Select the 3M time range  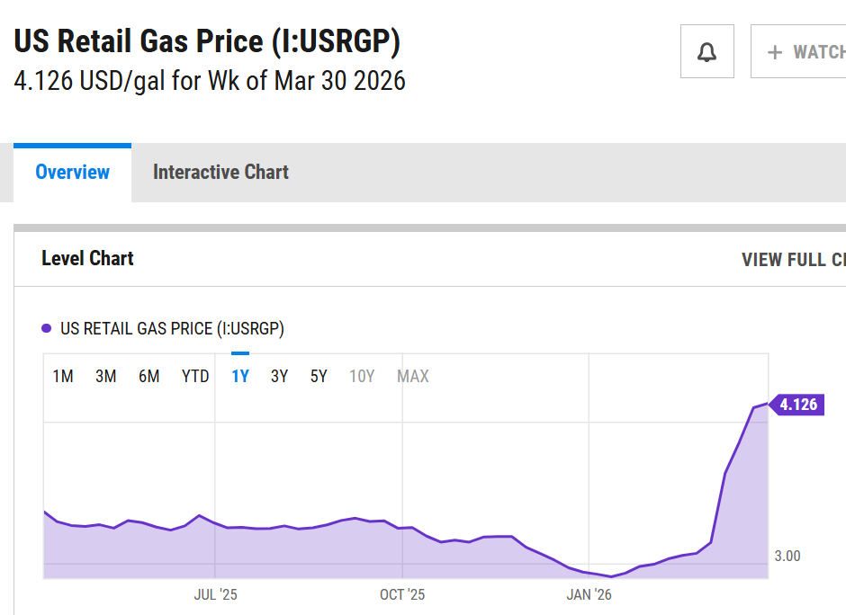[106, 376]
